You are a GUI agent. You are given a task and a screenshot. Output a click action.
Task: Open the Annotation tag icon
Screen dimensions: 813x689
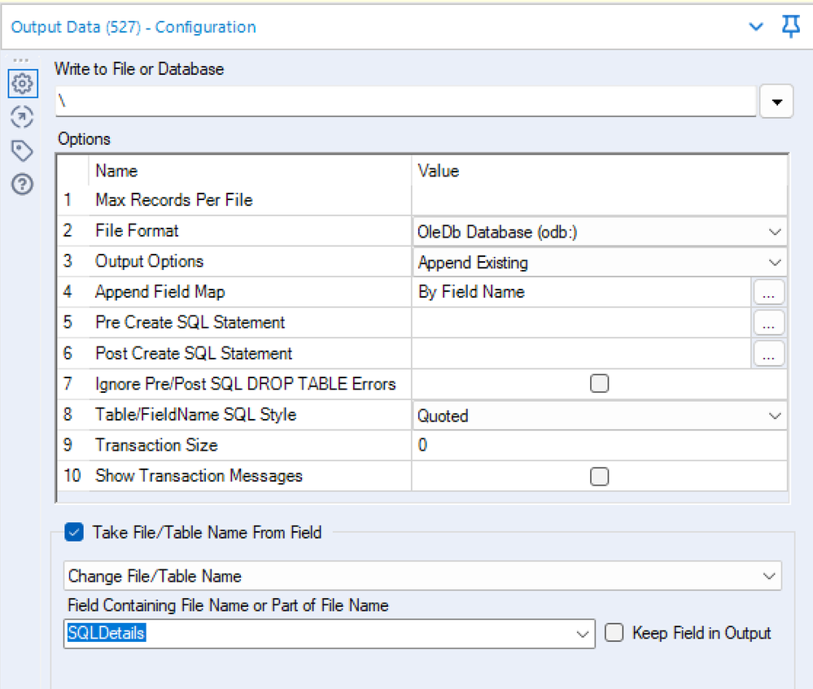(22, 150)
